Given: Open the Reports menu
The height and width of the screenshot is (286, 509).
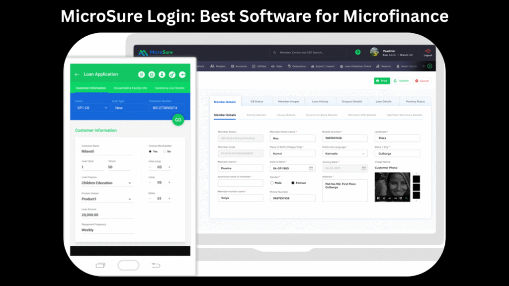Looking at the screenshot, I should 383,66.
